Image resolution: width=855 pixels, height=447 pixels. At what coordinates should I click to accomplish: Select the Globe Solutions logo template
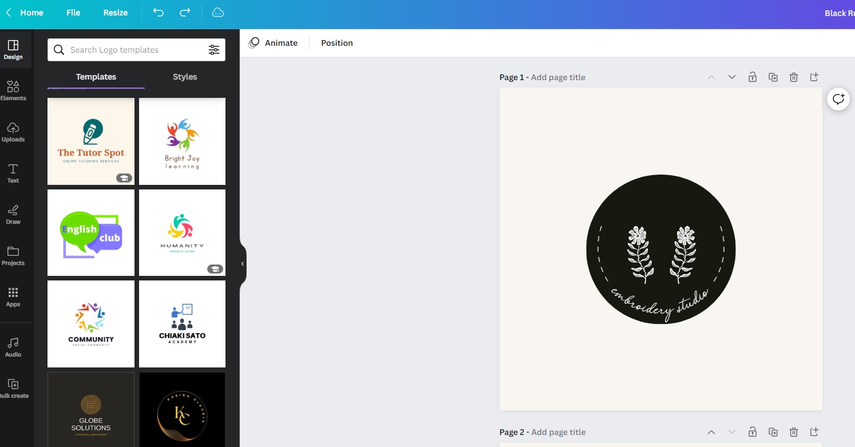click(91, 409)
